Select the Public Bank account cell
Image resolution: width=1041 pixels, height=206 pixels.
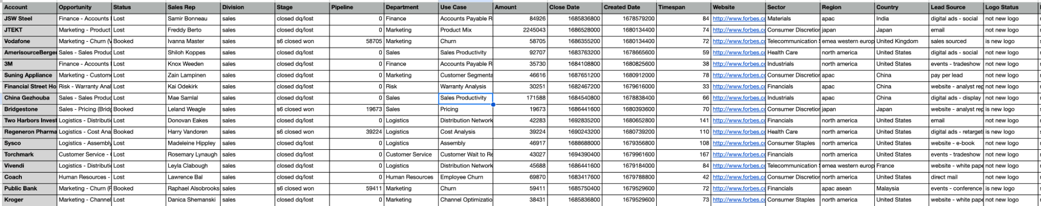[x=29, y=188]
